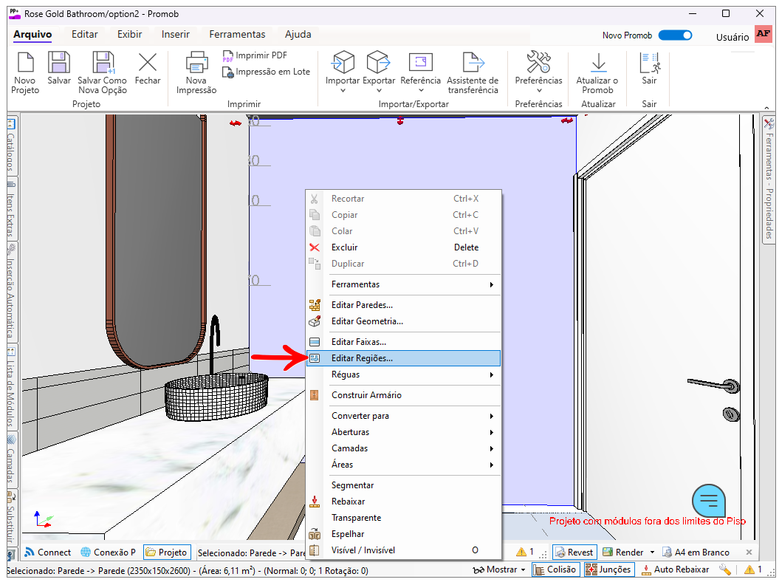Click the sink basin in 3D view
This screenshot has height=585, width=779.
coord(216,396)
